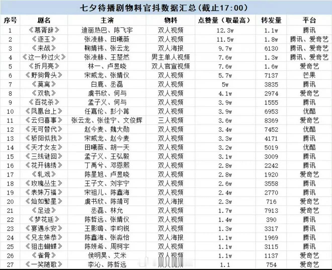This screenshot has width=332, height=270.
Task: Click the drama title 《百花杀》
Action: [44, 102]
